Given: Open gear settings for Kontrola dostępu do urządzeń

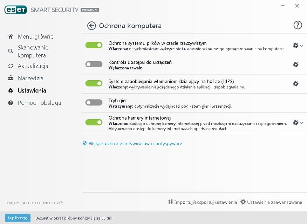Looking at the screenshot, I should [296, 65].
